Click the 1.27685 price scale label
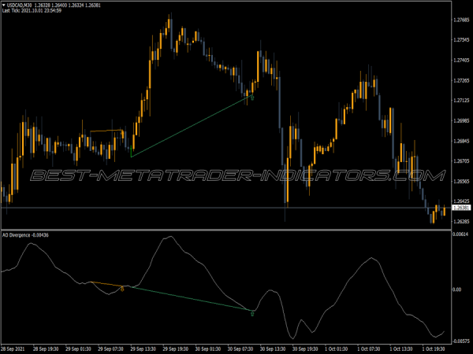Viewport: 473px width, 354px height. click(461, 20)
